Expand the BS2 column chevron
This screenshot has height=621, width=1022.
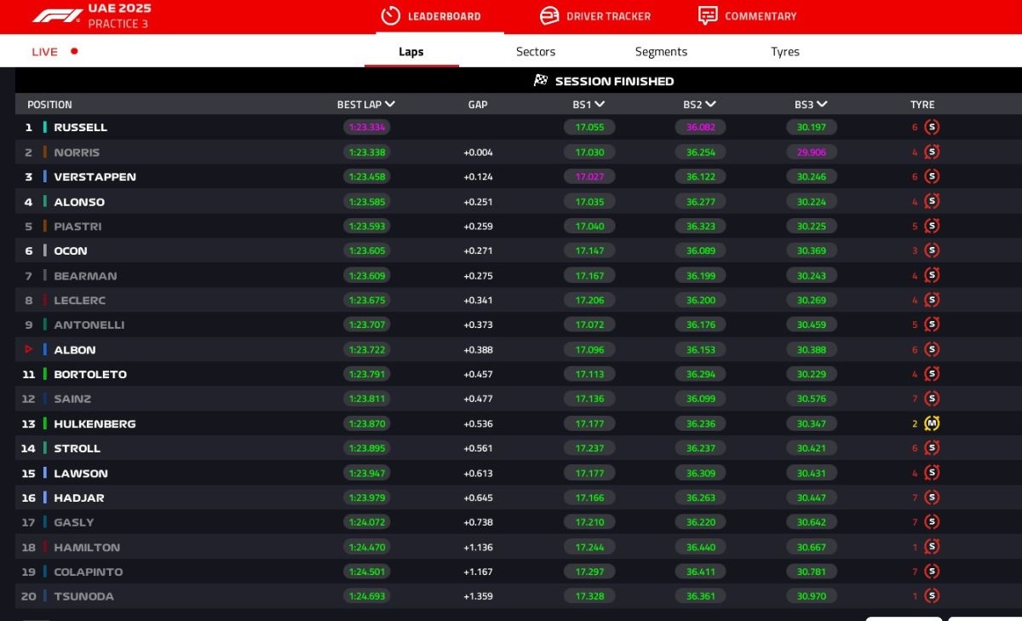pos(711,105)
